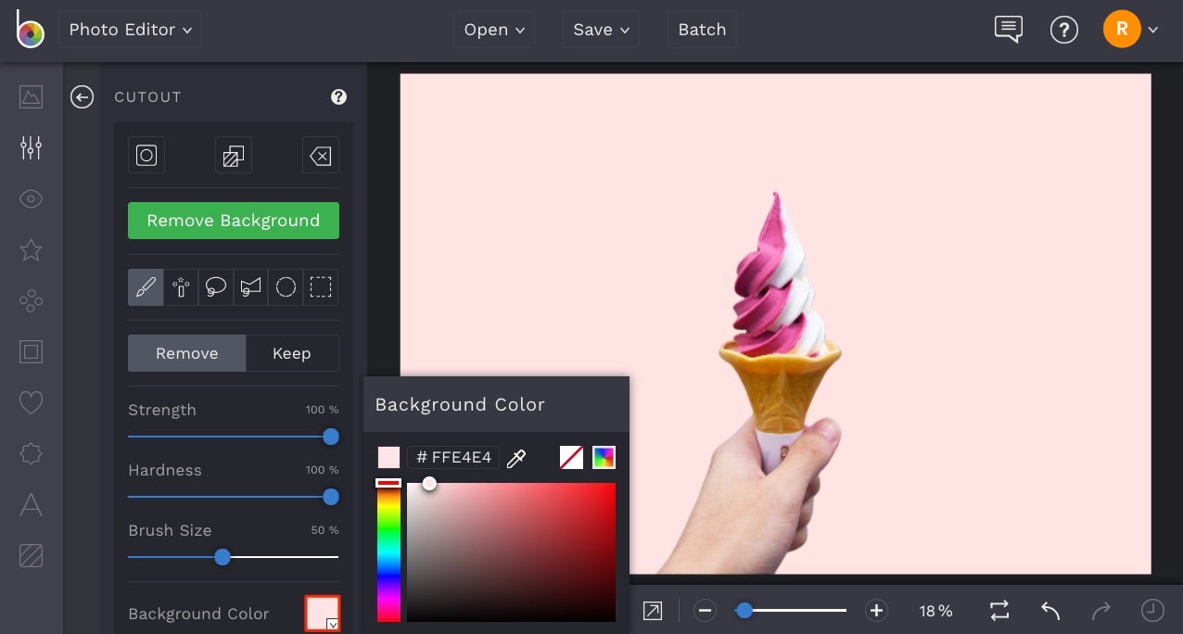
Task: Select the transparent background option
Action: click(x=571, y=457)
